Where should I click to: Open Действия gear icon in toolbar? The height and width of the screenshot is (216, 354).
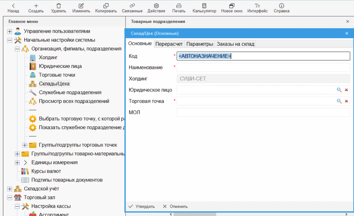click(156, 6)
